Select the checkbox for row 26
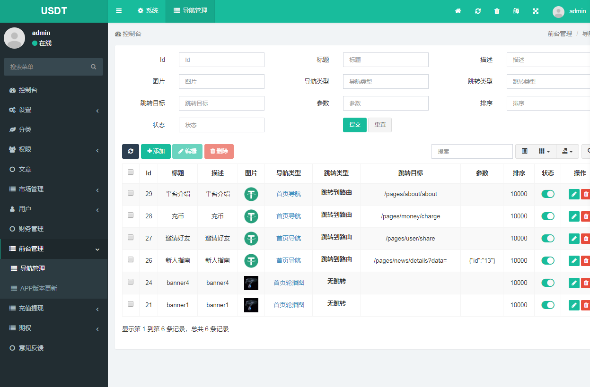This screenshot has width=590, height=387. pos(131,259)
